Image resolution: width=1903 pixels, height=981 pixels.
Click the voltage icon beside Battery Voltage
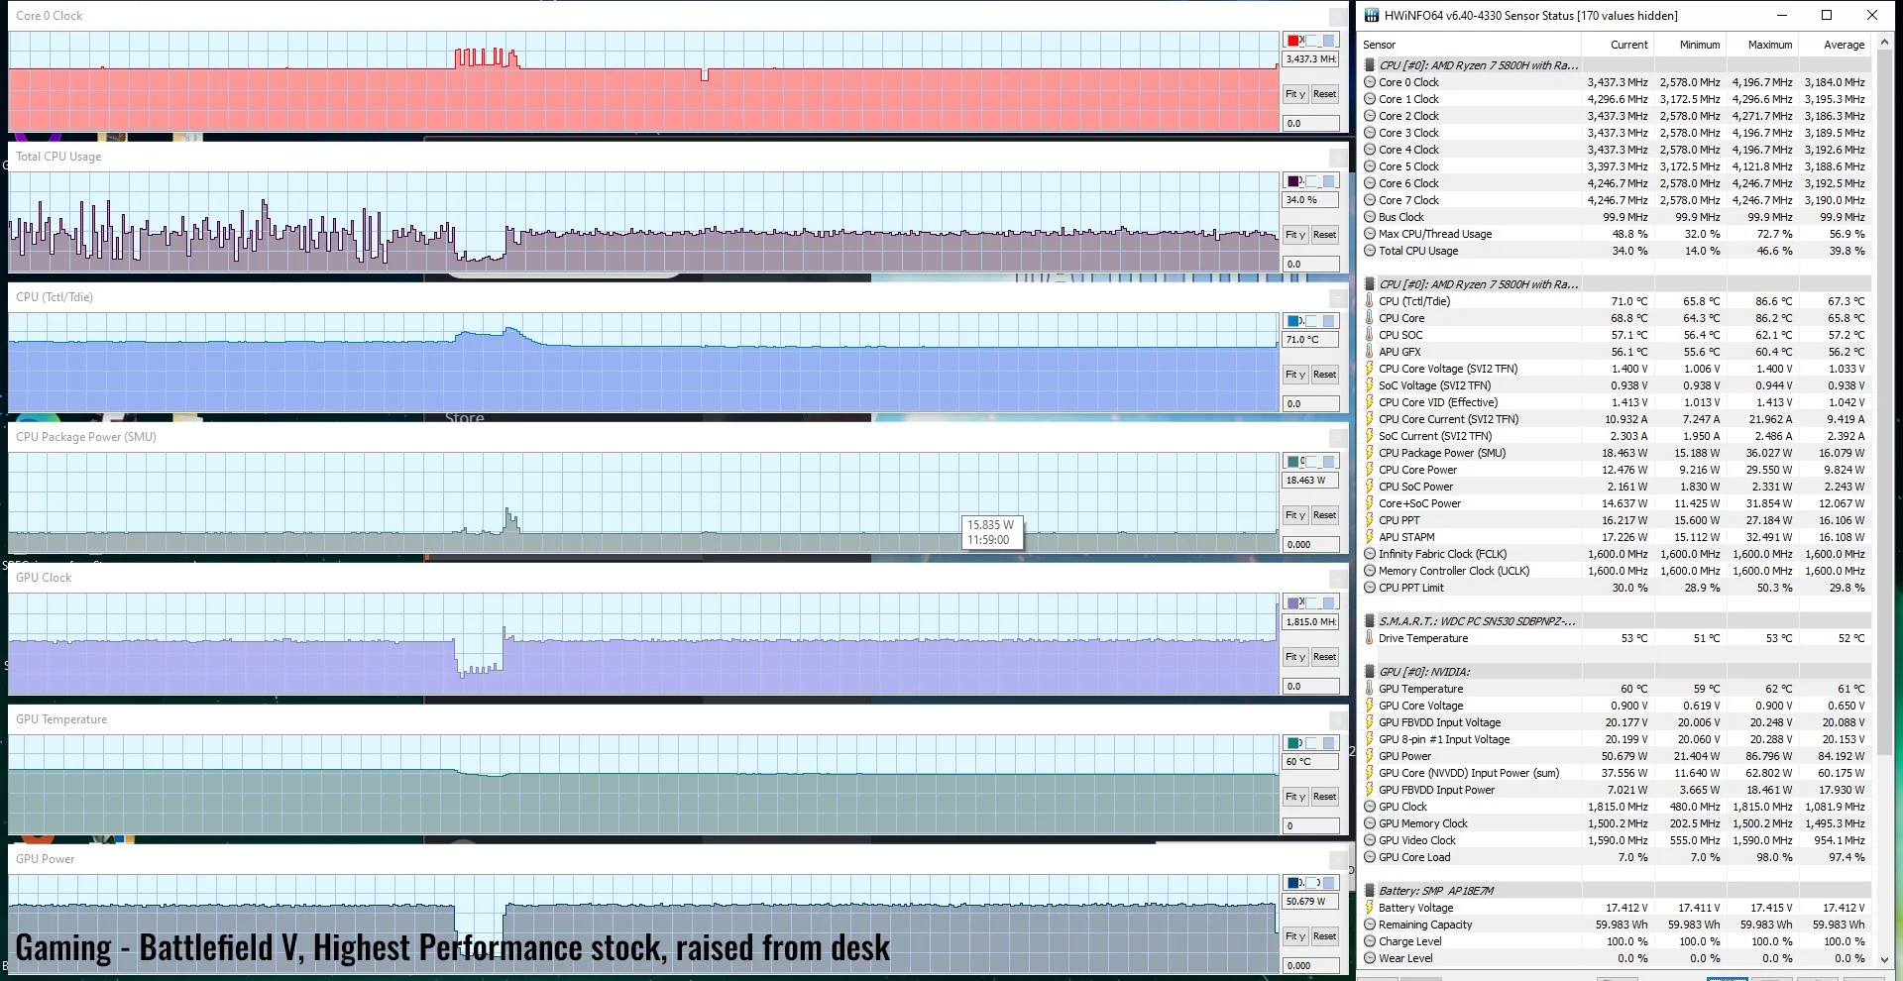click(x=1369, y=907)
